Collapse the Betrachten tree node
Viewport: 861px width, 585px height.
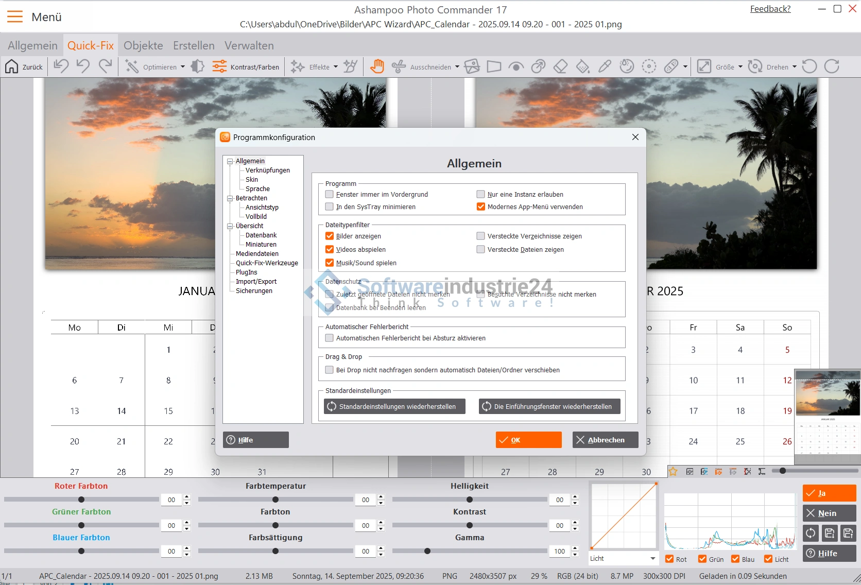(x=230, y=198)
